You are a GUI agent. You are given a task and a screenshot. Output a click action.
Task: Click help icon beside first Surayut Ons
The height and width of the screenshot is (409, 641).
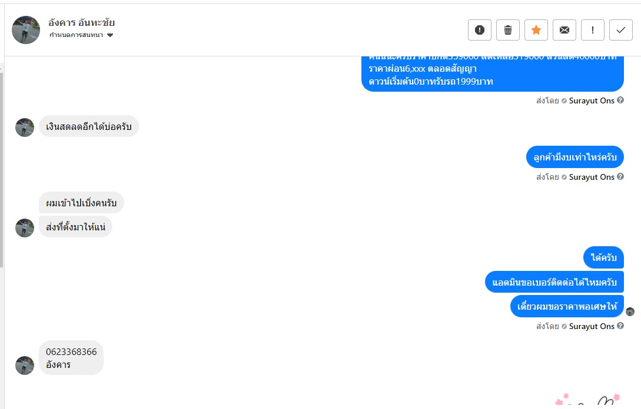[x=620, y=100]
